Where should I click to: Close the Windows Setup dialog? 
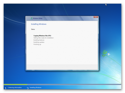[96, 17]
